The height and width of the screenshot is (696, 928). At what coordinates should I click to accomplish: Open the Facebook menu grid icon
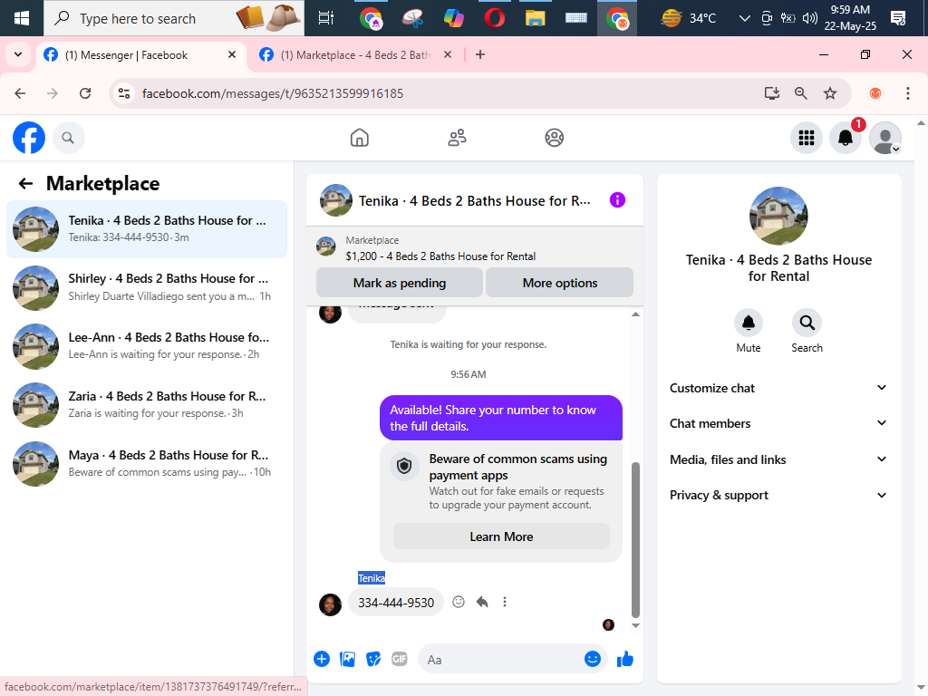[x=806, y=138]
